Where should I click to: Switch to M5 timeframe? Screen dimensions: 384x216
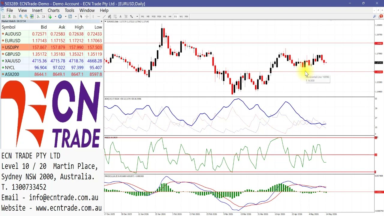[x=148, y=16]
